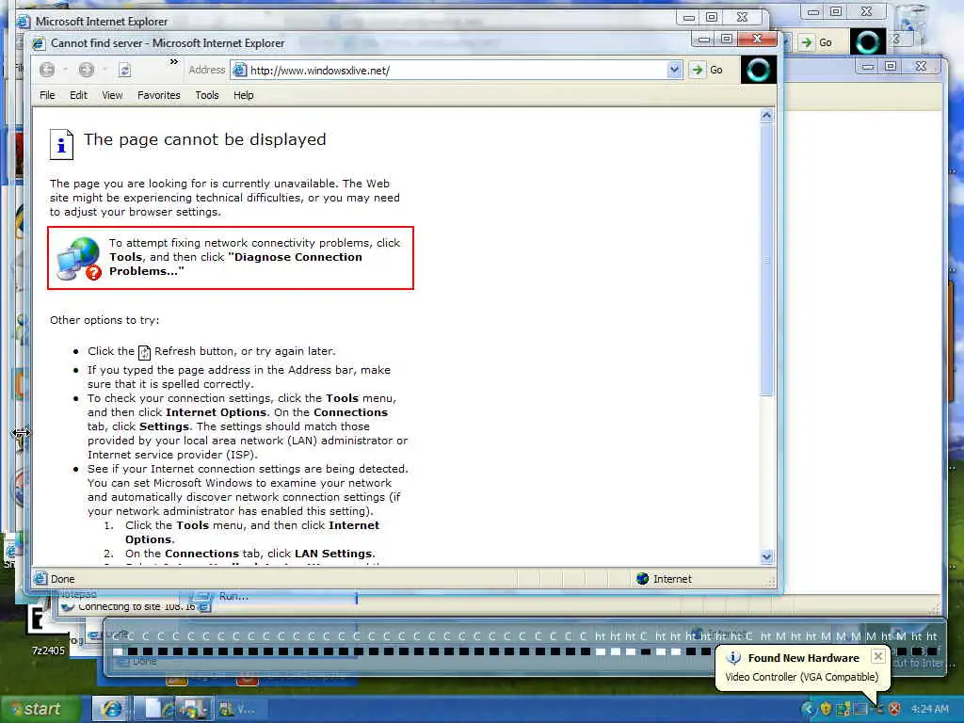This screenshot has width=964, height=723.
Task: Click the scrollbar down arrow
Action: [766, 557]
